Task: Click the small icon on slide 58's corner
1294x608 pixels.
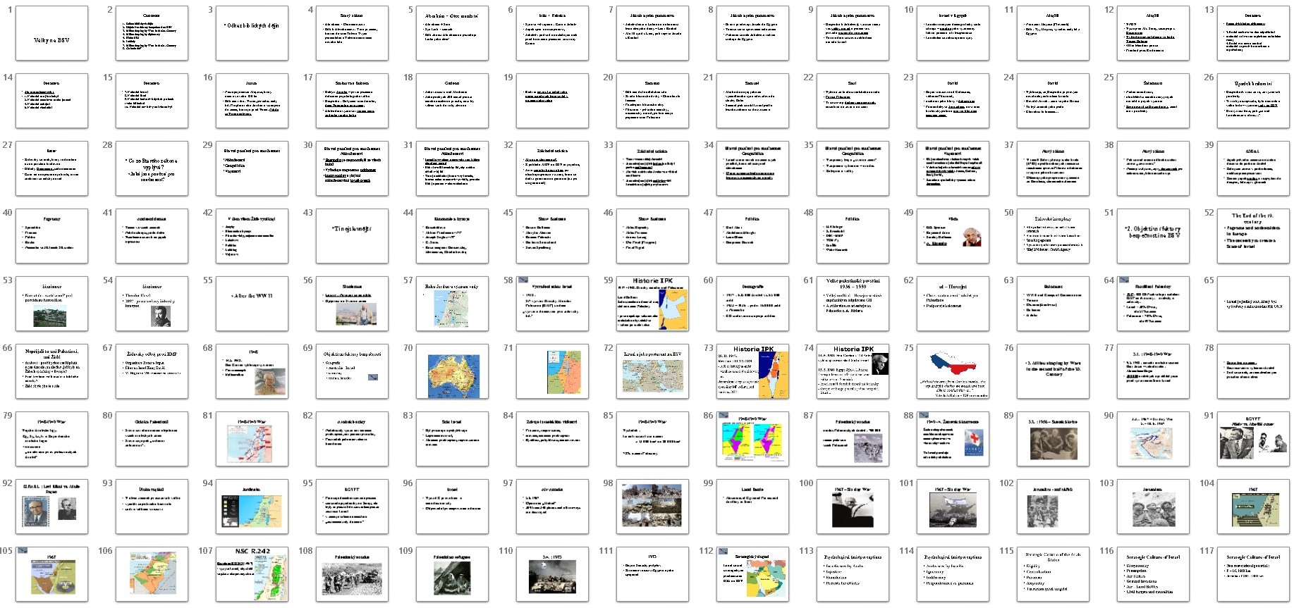Action: click(523, 280)
